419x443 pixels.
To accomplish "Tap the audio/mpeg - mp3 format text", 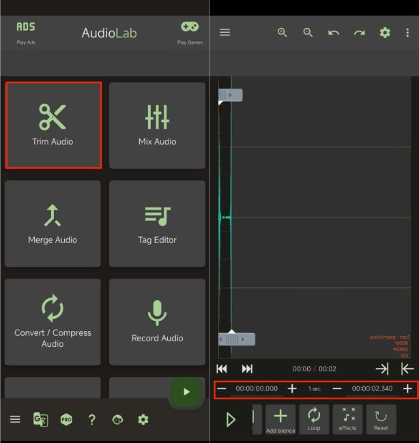I will click(390, 337).
